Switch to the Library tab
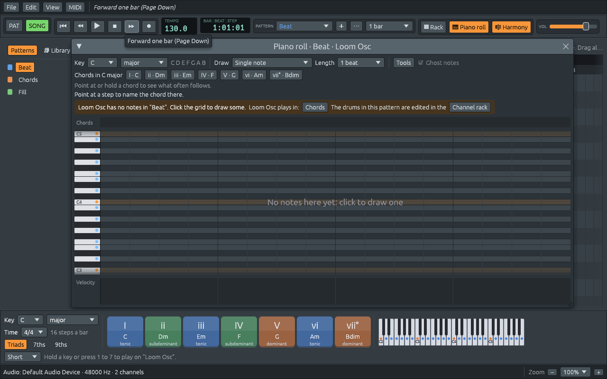 click(57, 50)
